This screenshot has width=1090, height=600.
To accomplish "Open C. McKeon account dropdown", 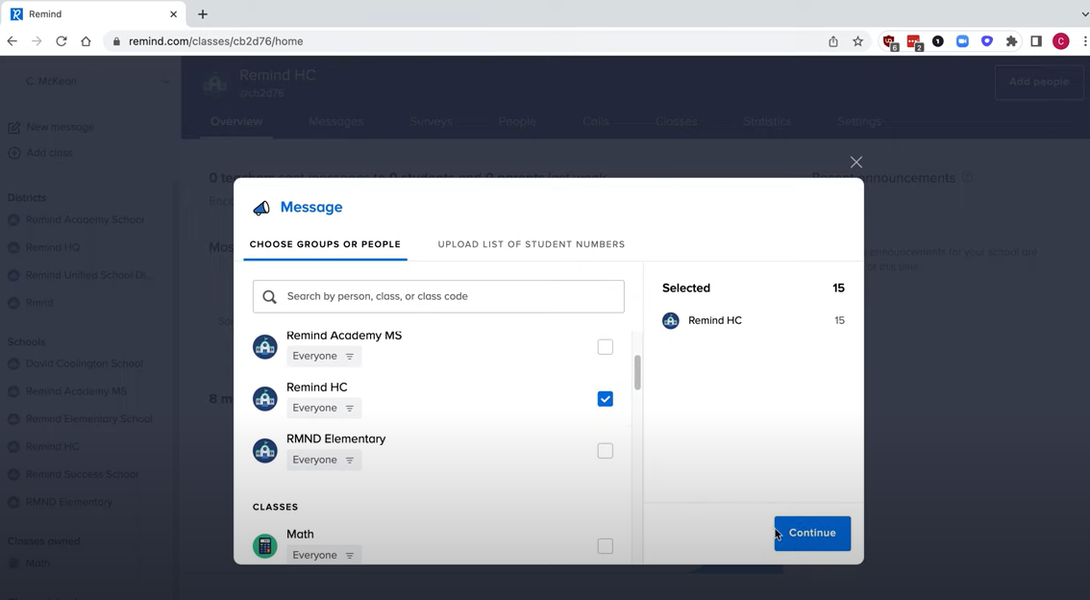I will click(x=96, y=82).
